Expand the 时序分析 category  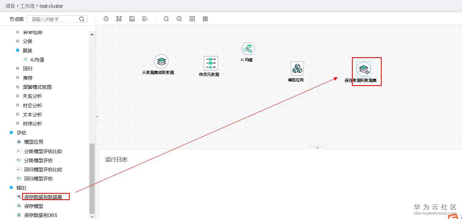coord(18,124)
